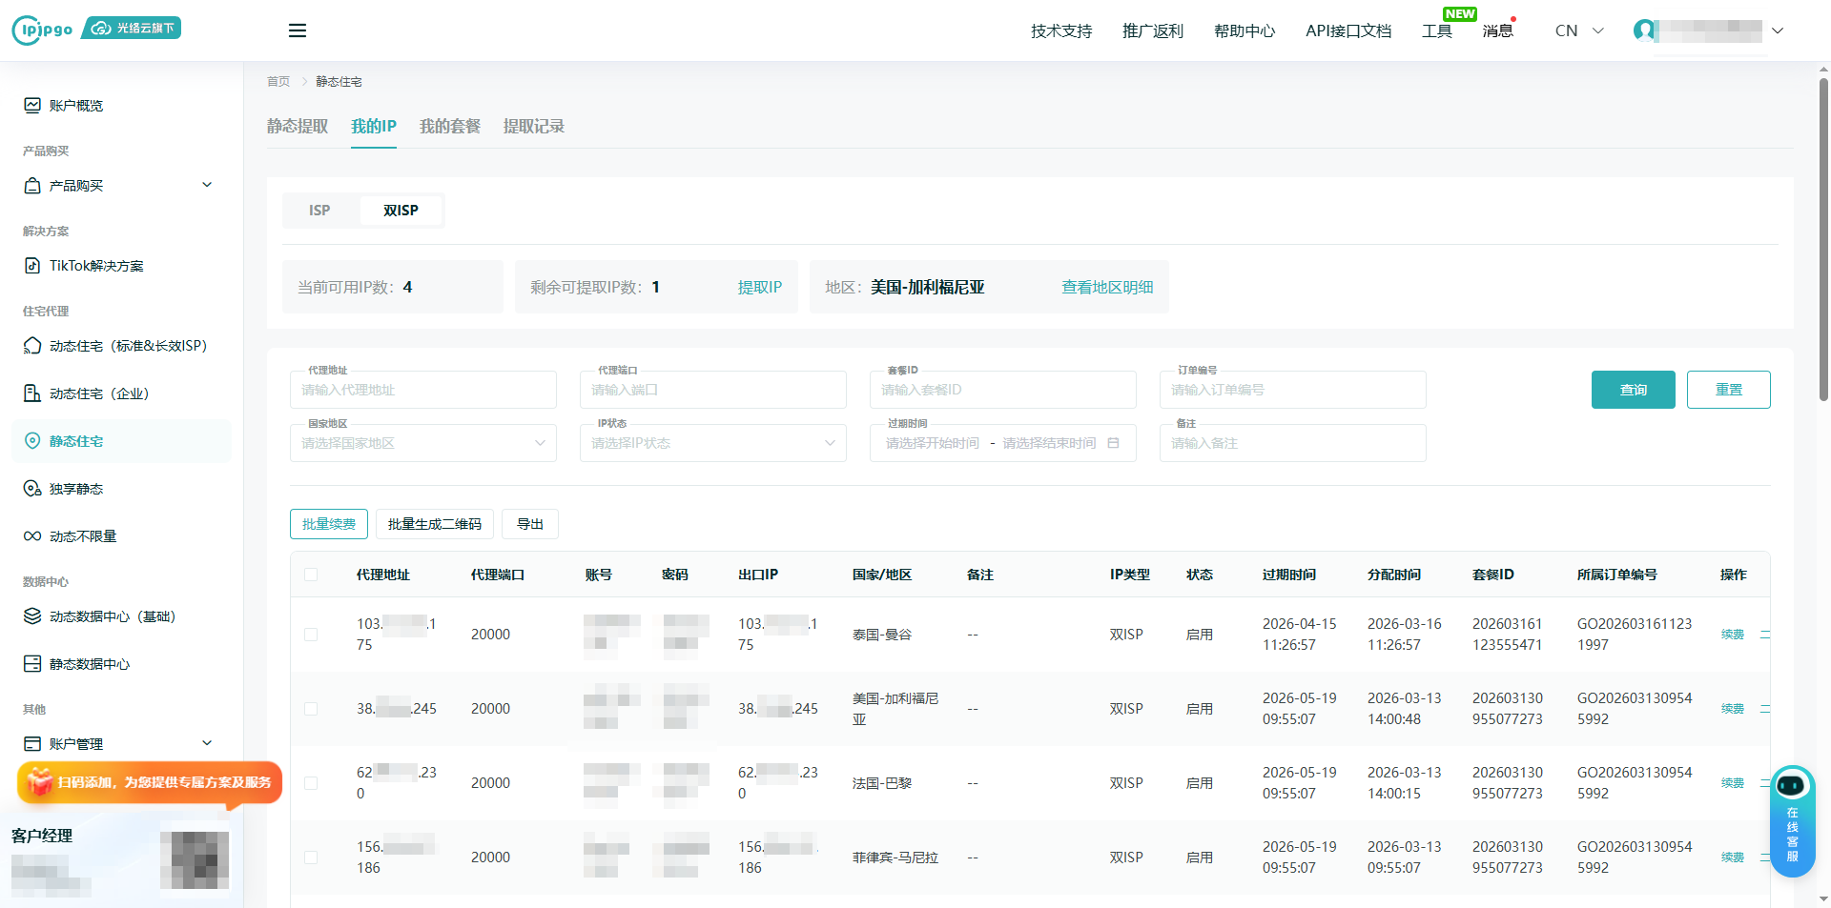Viewport: 1831px width, 908px height.
Task: Open the IP状态 dropdown selector
Action: pos(712,443)
